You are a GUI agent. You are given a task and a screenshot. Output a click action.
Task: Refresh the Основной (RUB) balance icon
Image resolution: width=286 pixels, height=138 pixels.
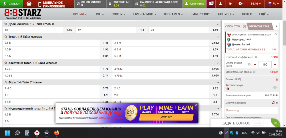point(78,4)
